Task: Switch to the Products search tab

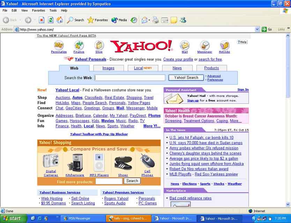Action: click(x=211, y=68)
